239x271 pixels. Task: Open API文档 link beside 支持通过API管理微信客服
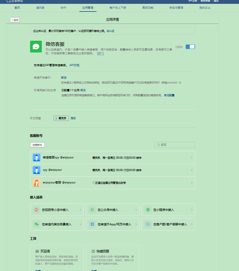click(74, 65)
